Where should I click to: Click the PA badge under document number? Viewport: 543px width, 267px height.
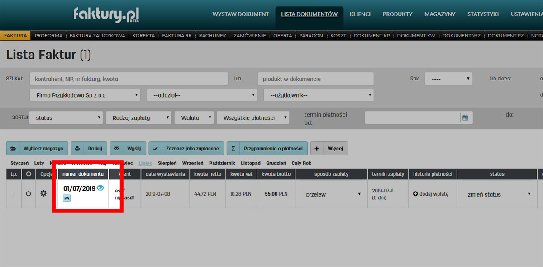point(67,198)
